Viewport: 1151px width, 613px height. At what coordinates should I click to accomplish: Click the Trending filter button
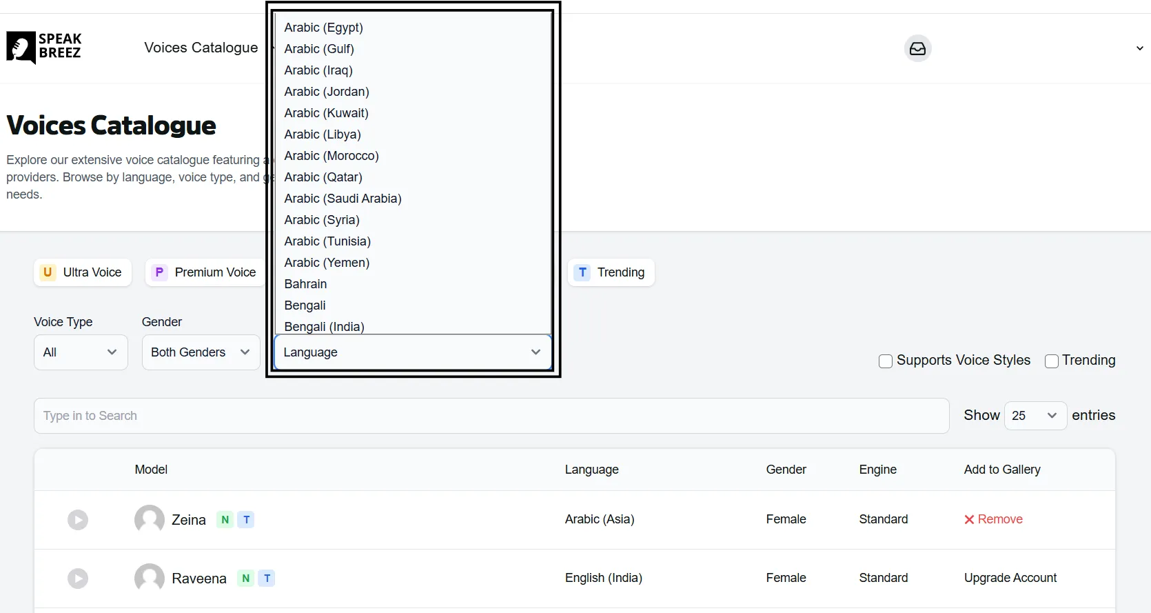pyautogui.click(x=611, y=272)
